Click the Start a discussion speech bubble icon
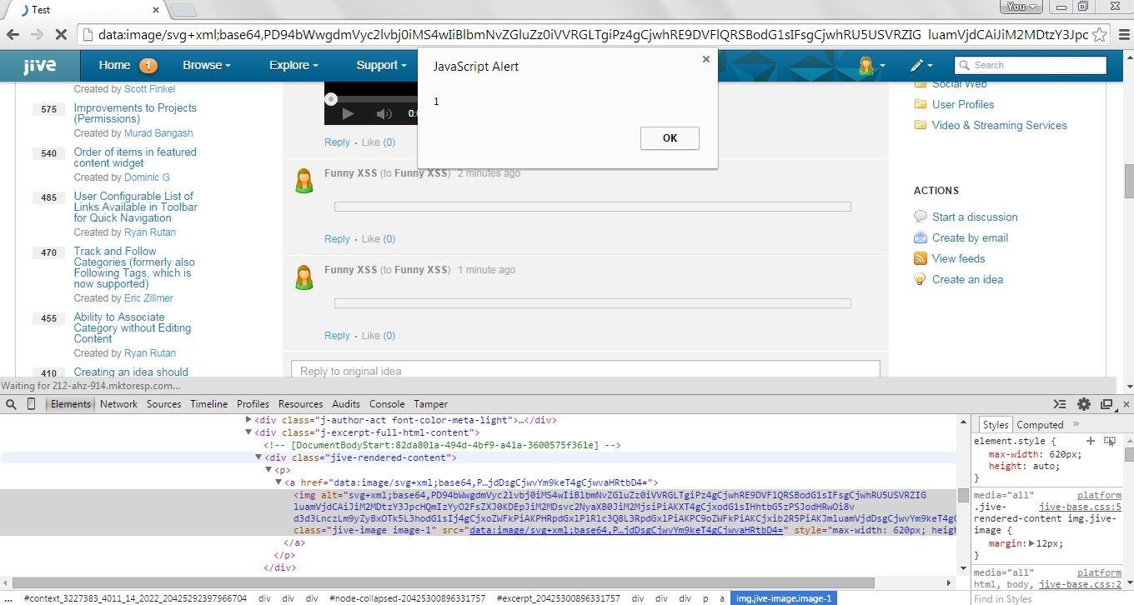Screen dimensions: 1134x605 click(921, 217)
